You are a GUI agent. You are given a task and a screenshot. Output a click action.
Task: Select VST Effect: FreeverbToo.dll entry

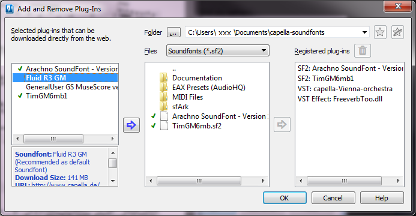[x=340, y=99]
